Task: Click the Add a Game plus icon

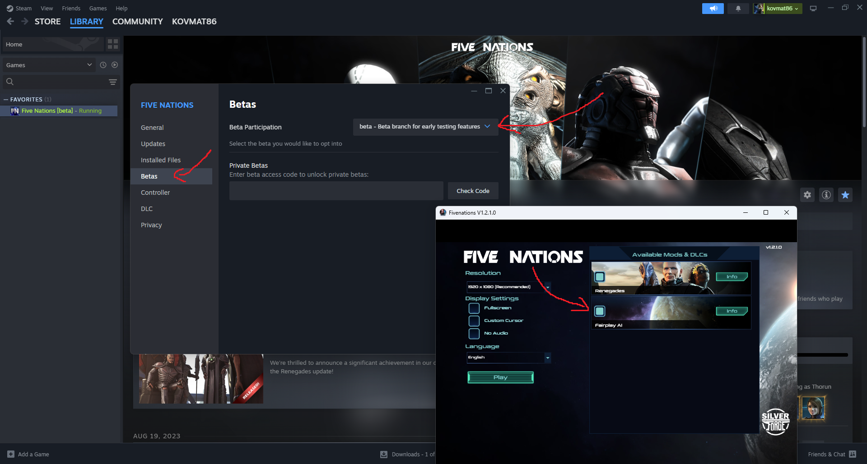Action: click(11, 454)
